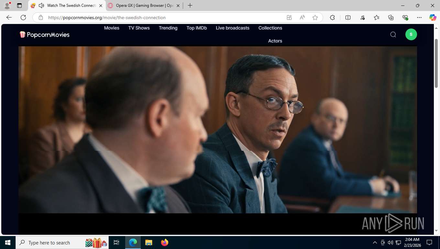
Task: Open the Top IMDb menu item
Action: tap(197, 28)
